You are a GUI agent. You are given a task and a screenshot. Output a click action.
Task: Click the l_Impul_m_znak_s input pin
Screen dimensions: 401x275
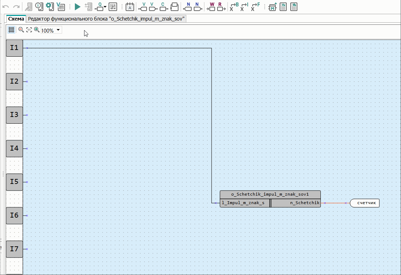pos(245,203)
